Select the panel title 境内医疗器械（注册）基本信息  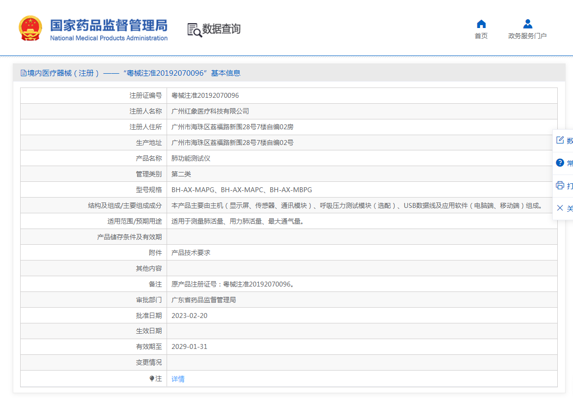tap(134, 73)
